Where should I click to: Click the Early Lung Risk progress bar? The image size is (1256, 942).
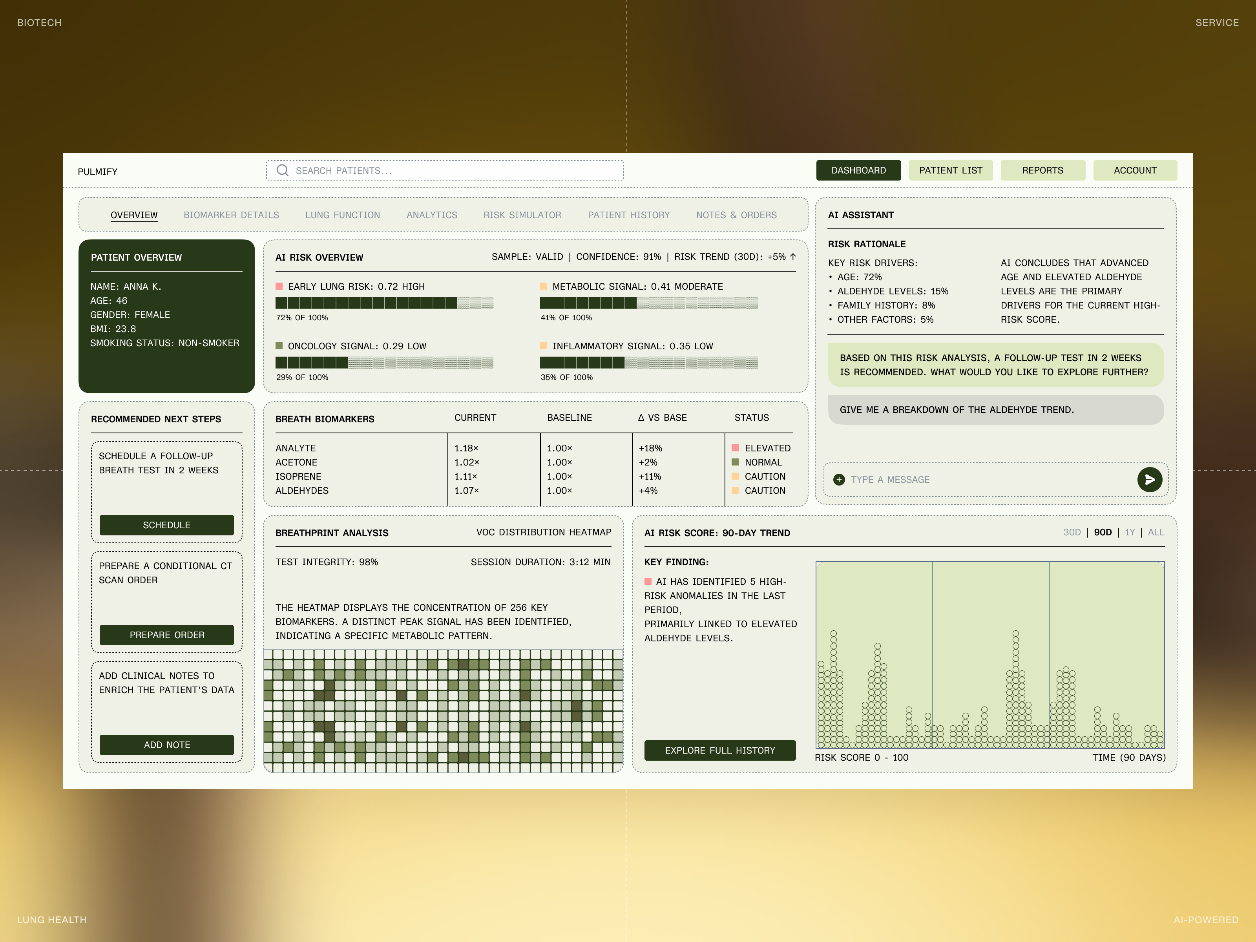click(x=384, y=303)
